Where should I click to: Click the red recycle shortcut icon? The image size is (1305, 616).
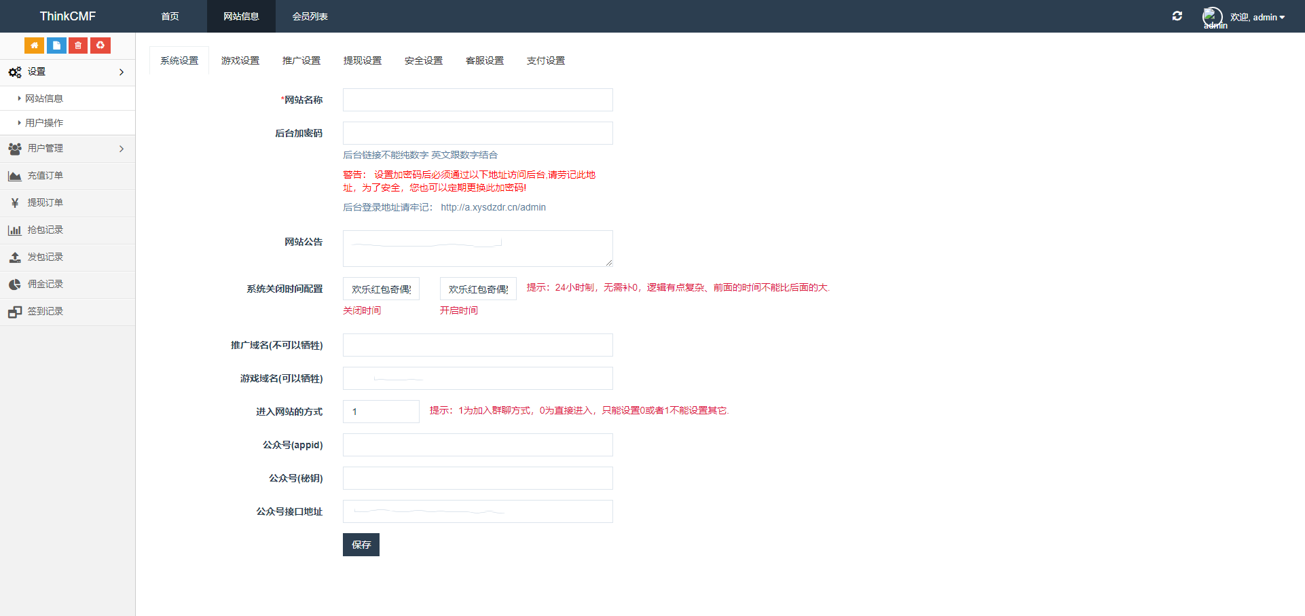click(x=100, y=46)
